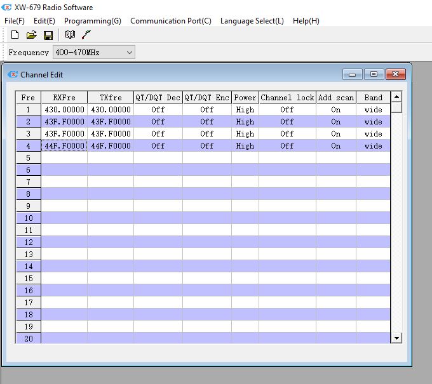Click Add scan On cell in row 1
The image size is (432, 384).
(x=336, y=110)
